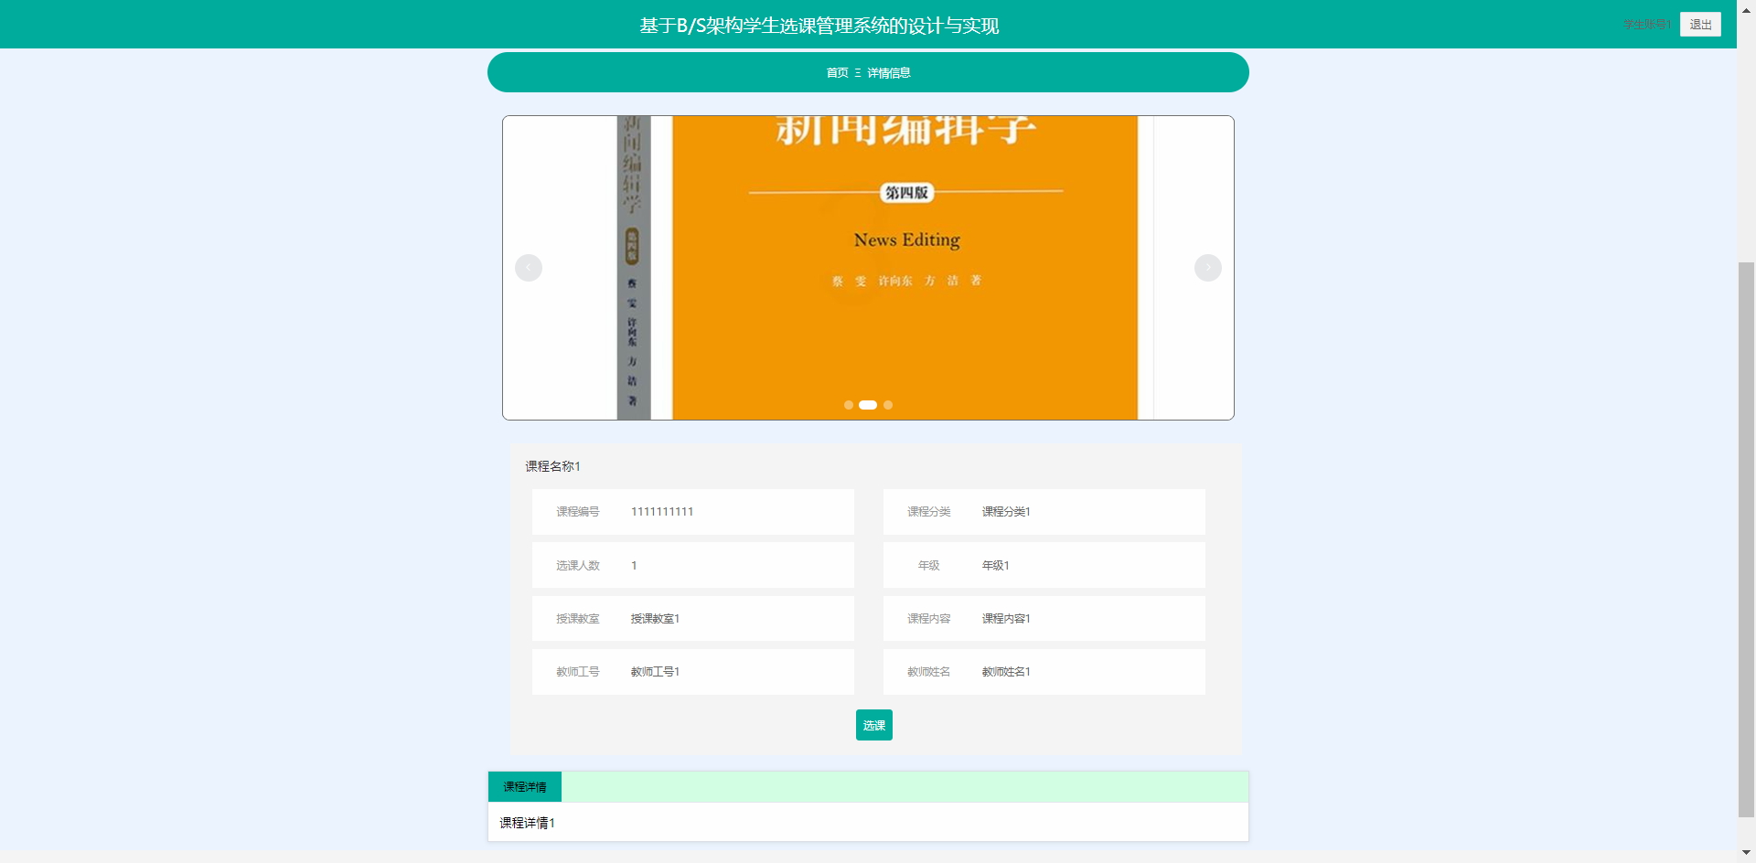1756x863 pixels.
Task: Select the active middle carousel indicator
Action: click(x=868, y=405)
